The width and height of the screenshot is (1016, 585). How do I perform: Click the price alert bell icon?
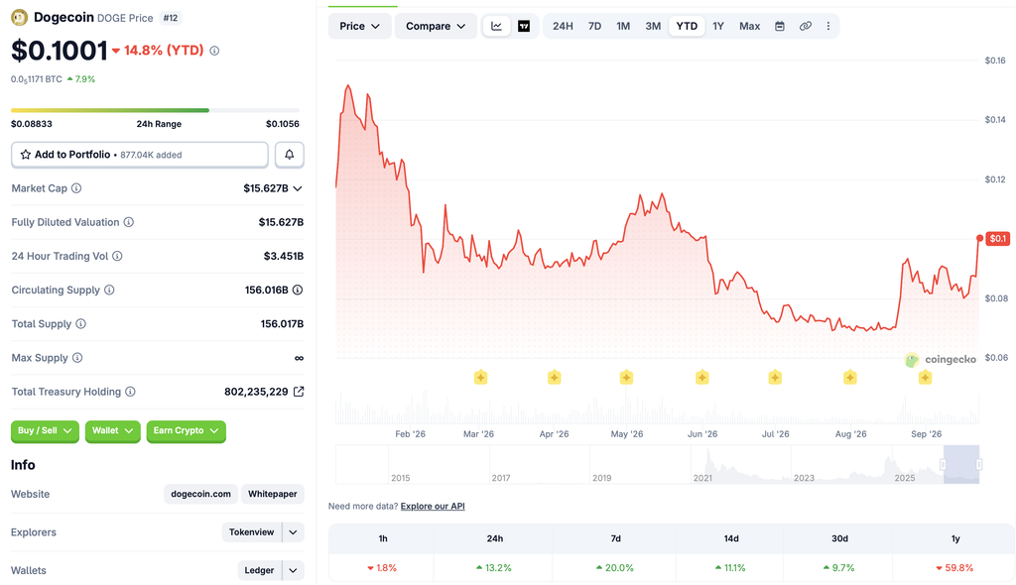pyautogui.click(x=289, y=155)
